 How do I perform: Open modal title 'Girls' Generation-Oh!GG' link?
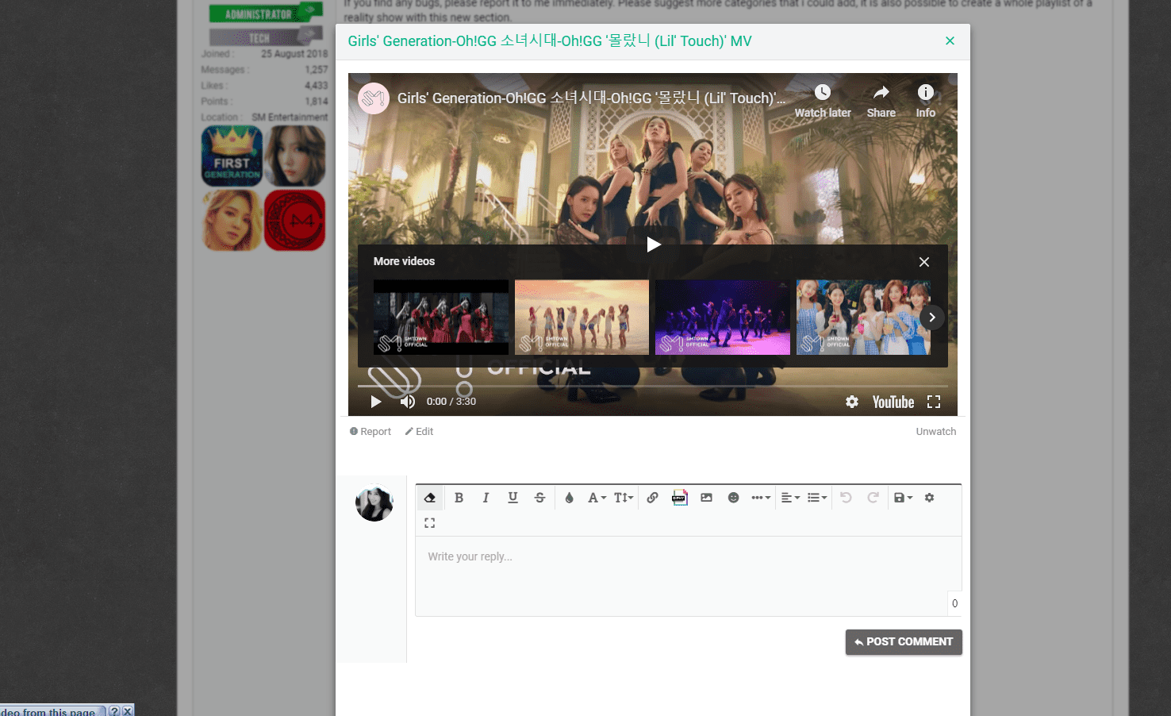click(550, 41)
